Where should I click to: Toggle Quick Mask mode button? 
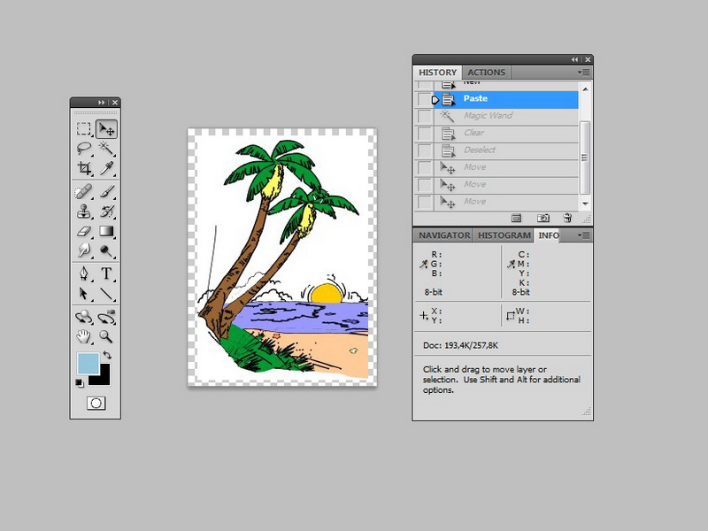click(96, 403)
